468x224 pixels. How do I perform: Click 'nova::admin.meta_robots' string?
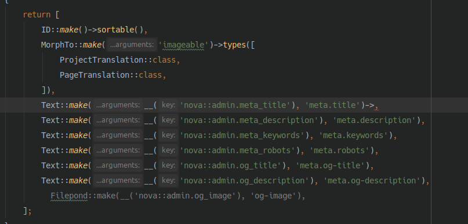[x=238, y=150]
